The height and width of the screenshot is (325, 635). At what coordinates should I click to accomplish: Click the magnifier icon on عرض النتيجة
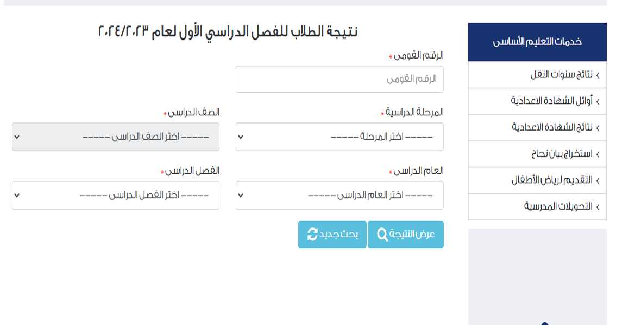[x=382, y=234]
